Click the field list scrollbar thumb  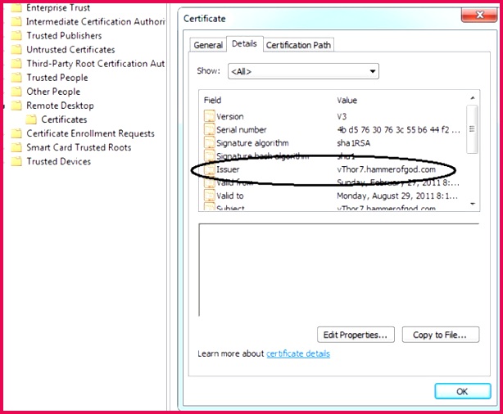pos(472,129)
